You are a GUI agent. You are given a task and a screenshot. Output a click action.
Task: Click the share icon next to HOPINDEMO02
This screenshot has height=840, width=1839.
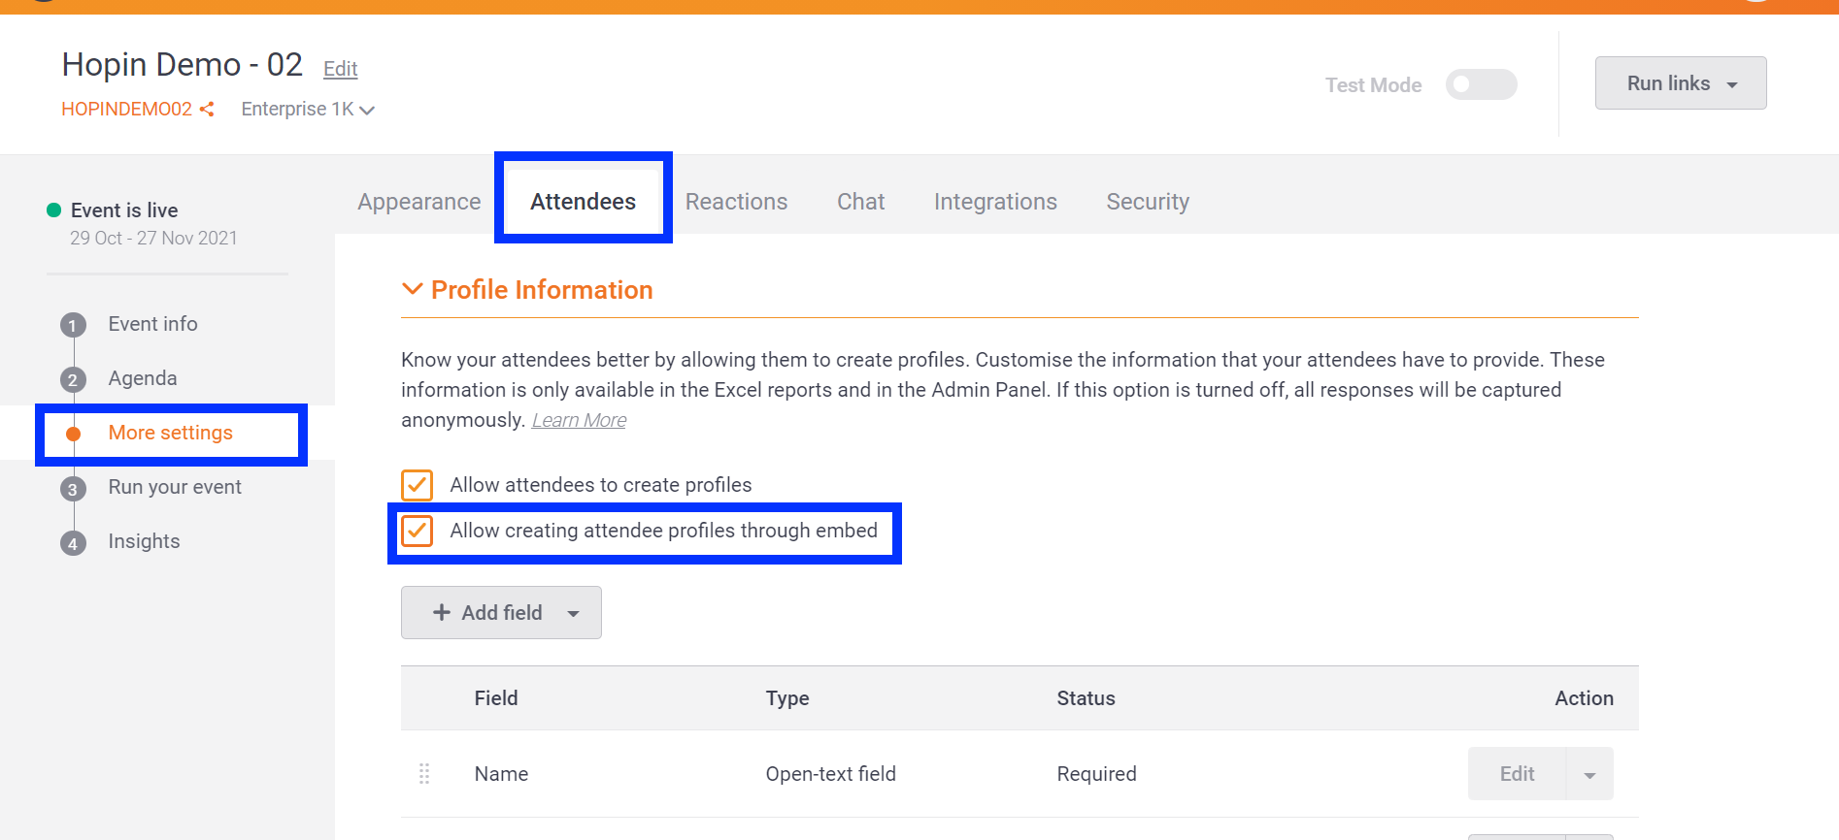point(206,110)
